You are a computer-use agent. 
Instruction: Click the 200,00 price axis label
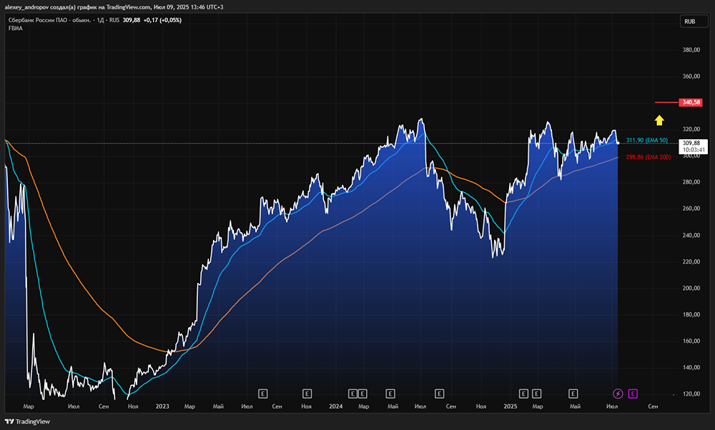[691, 288]
